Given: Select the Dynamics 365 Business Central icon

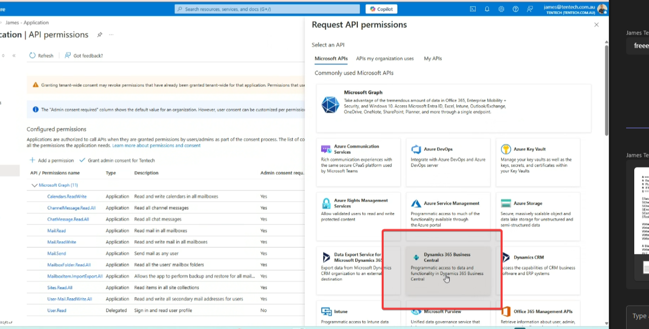Looking at the screenshot, I should (x=416, y=257).
